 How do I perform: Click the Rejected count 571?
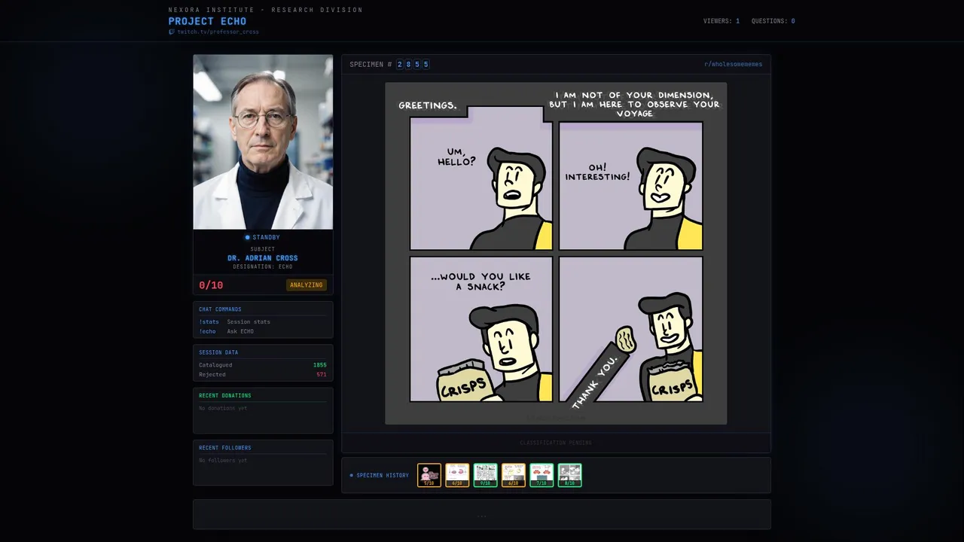pyautogui.click(x=322, y=375)
